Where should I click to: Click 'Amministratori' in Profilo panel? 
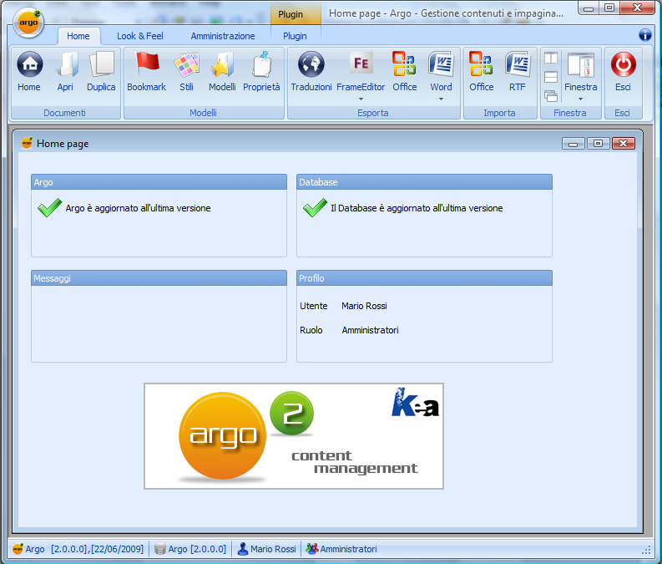(x=371, y=330)
